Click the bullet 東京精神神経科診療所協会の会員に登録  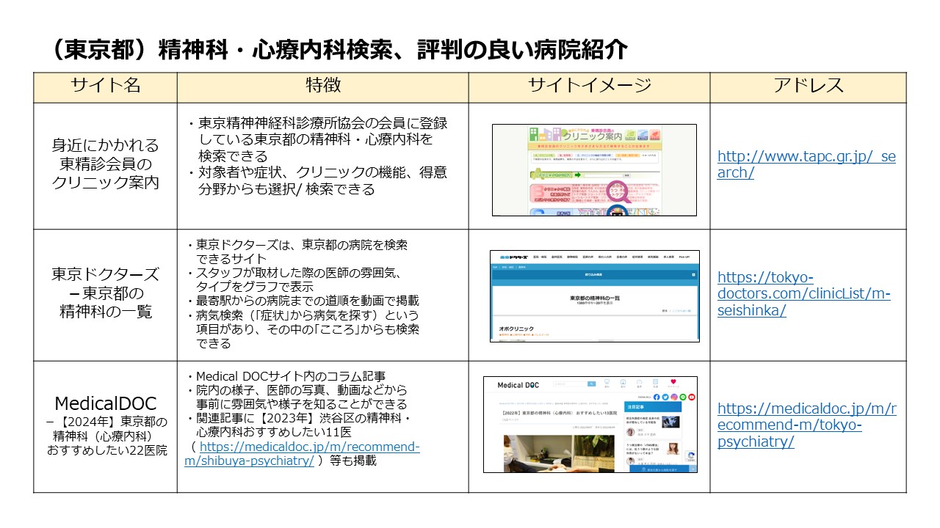316,139
